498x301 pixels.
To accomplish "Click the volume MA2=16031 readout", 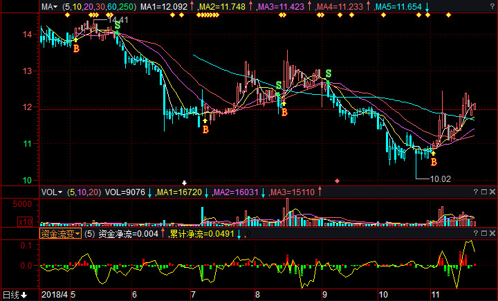I will pos(236,192).
